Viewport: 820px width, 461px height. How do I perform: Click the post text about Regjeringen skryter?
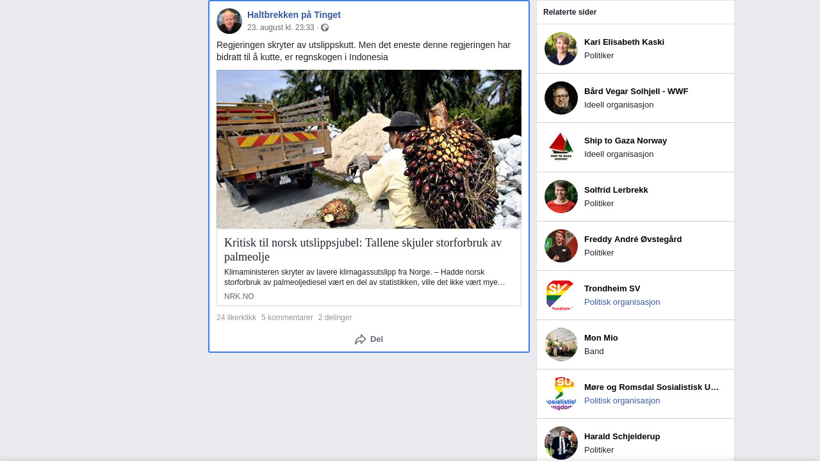364,51
